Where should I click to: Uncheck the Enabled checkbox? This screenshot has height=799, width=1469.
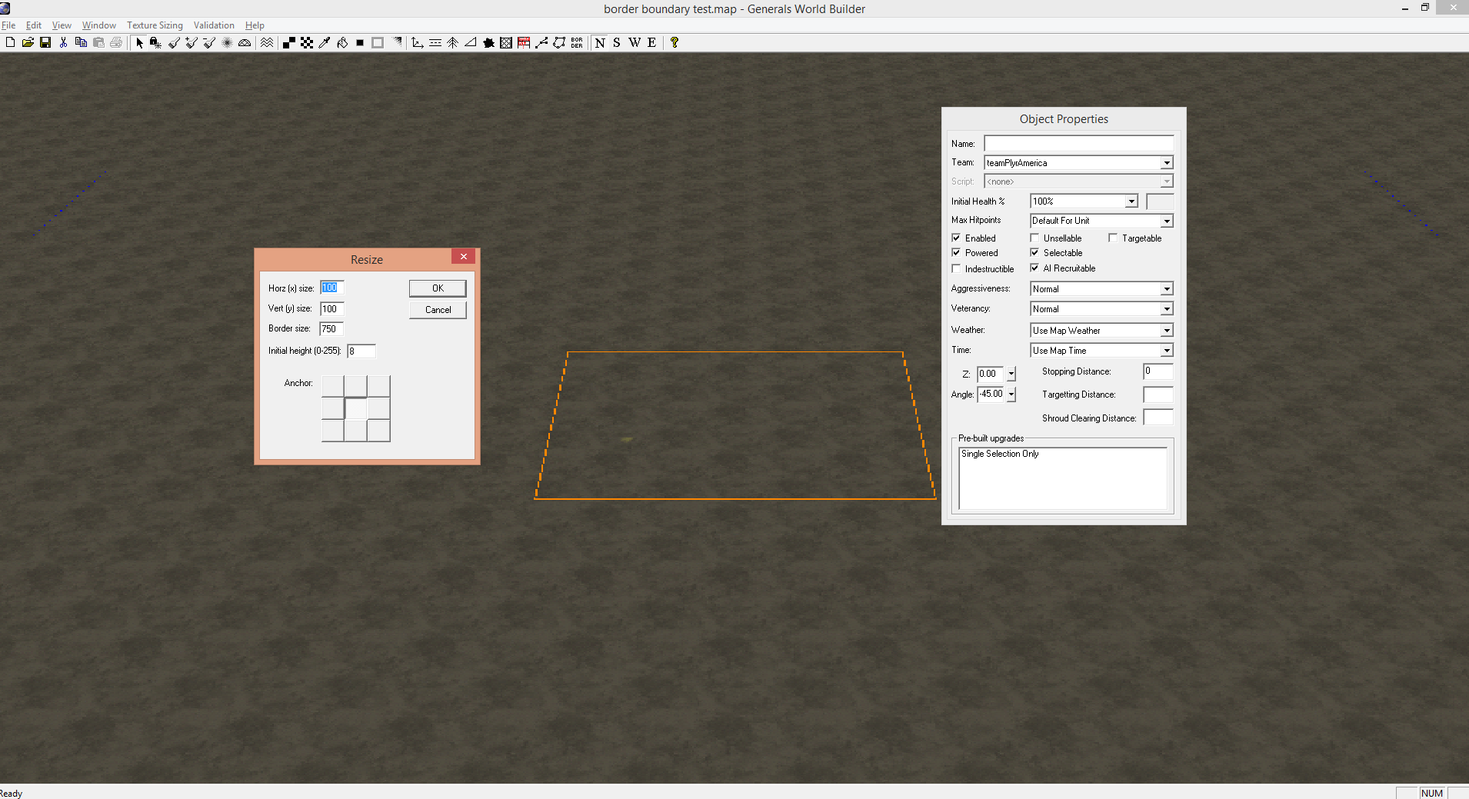click(x=956, y=238)
